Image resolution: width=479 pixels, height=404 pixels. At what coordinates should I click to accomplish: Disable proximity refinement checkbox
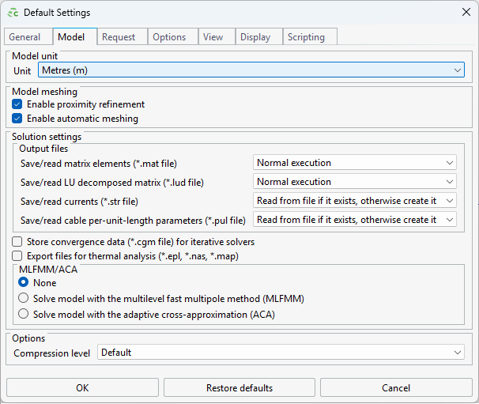point(17,104)
